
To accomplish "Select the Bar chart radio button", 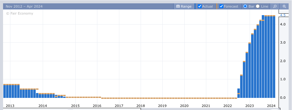I will (x=245, y=6).
